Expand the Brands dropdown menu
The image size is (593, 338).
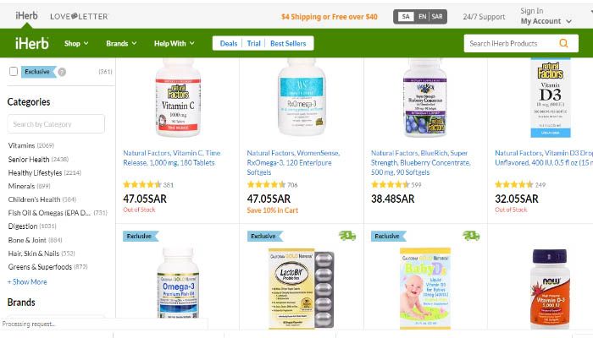[x=121, y=43]
